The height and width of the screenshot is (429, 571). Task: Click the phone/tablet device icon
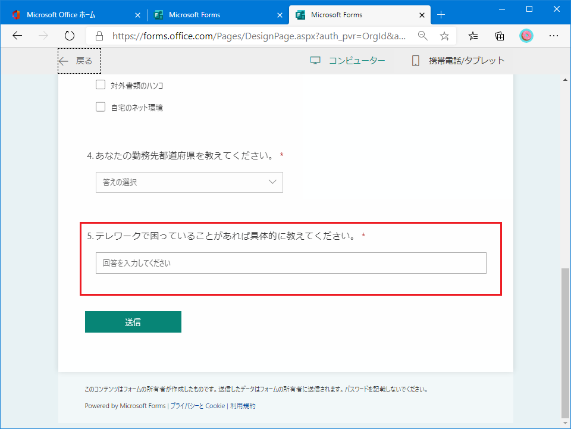[x=416, y=61]
